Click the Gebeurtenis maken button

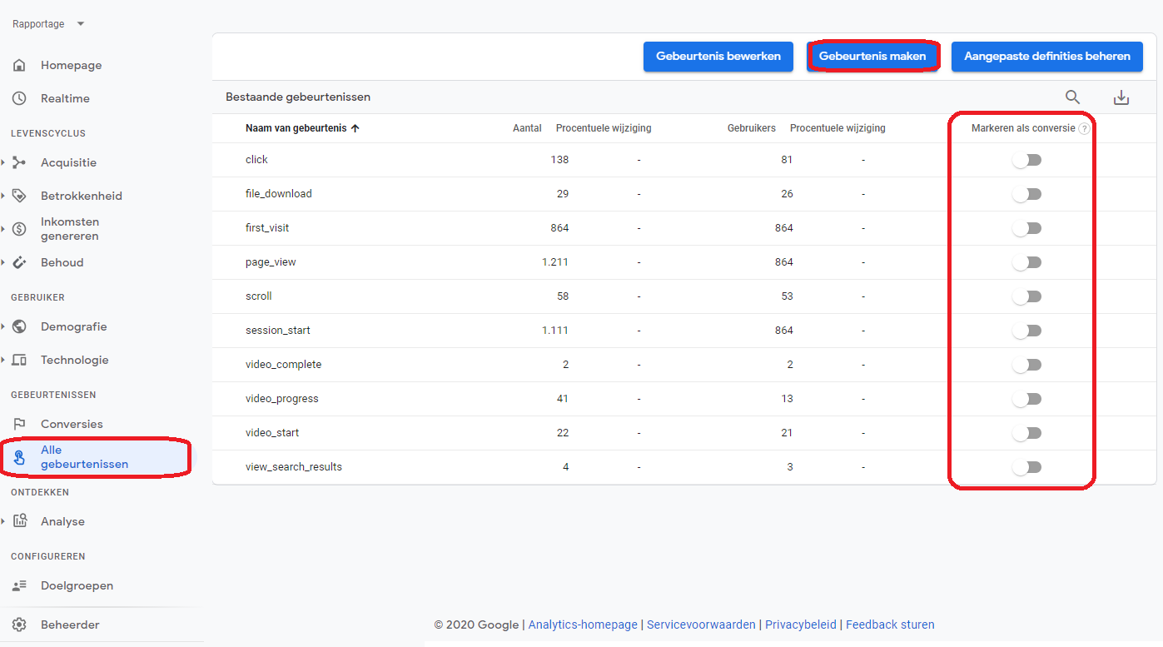pyautogui.click(x=872, y=57)
